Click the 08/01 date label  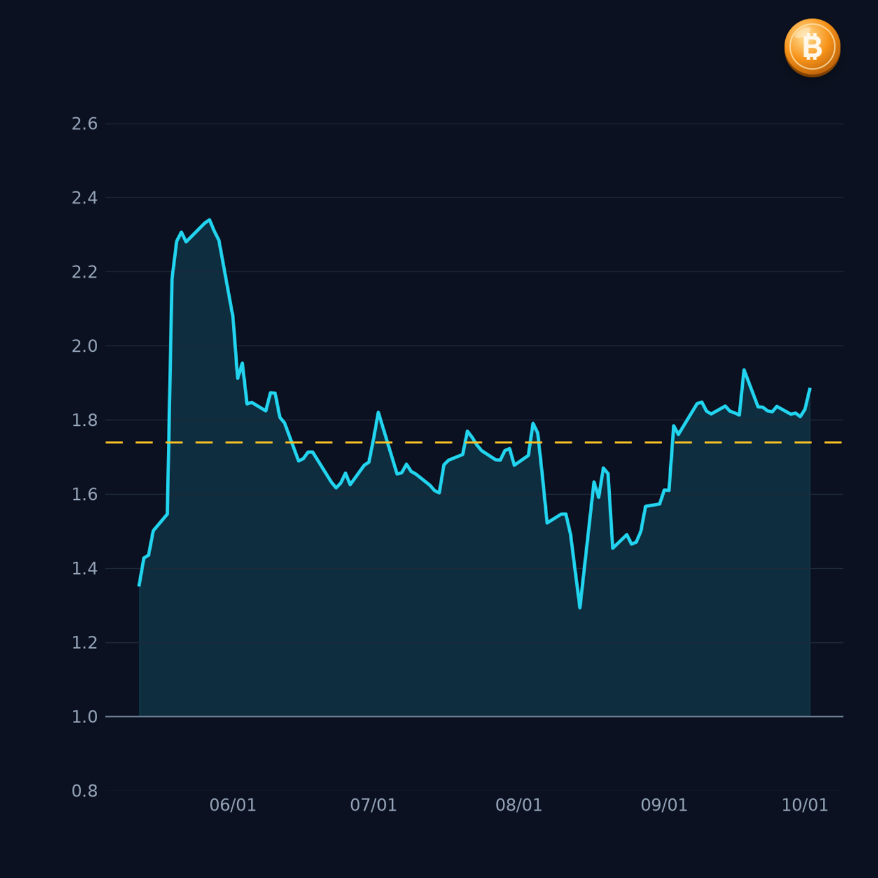coord(519,805)
